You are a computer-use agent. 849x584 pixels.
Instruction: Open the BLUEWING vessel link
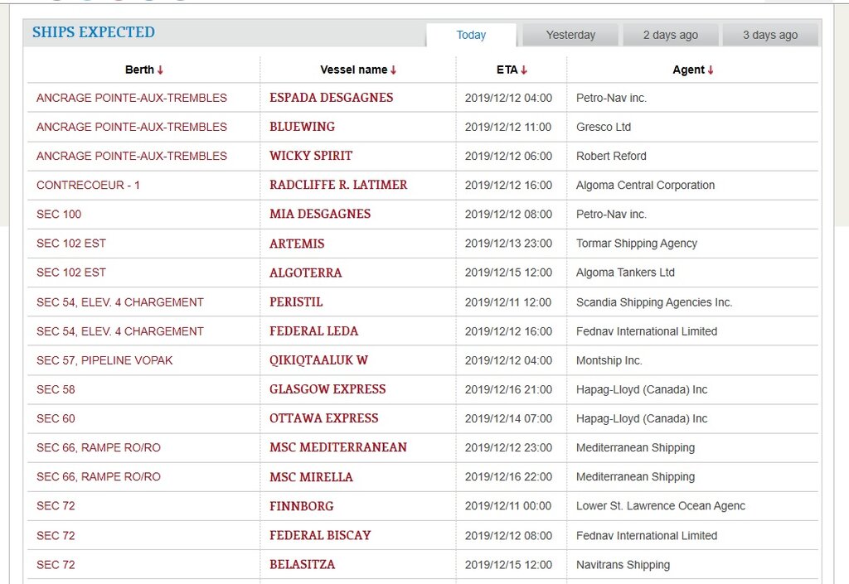(302, 127)
